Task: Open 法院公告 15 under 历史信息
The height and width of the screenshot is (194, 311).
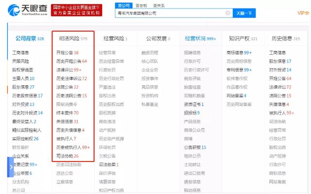Action: point(280,96)
